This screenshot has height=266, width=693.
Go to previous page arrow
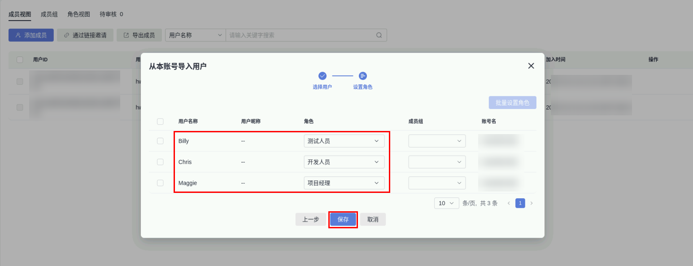click(x=509, y=203)
